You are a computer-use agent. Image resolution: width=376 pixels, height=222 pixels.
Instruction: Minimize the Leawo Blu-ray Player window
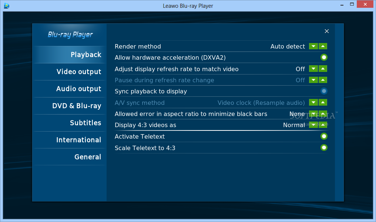(x=342, y=4)
